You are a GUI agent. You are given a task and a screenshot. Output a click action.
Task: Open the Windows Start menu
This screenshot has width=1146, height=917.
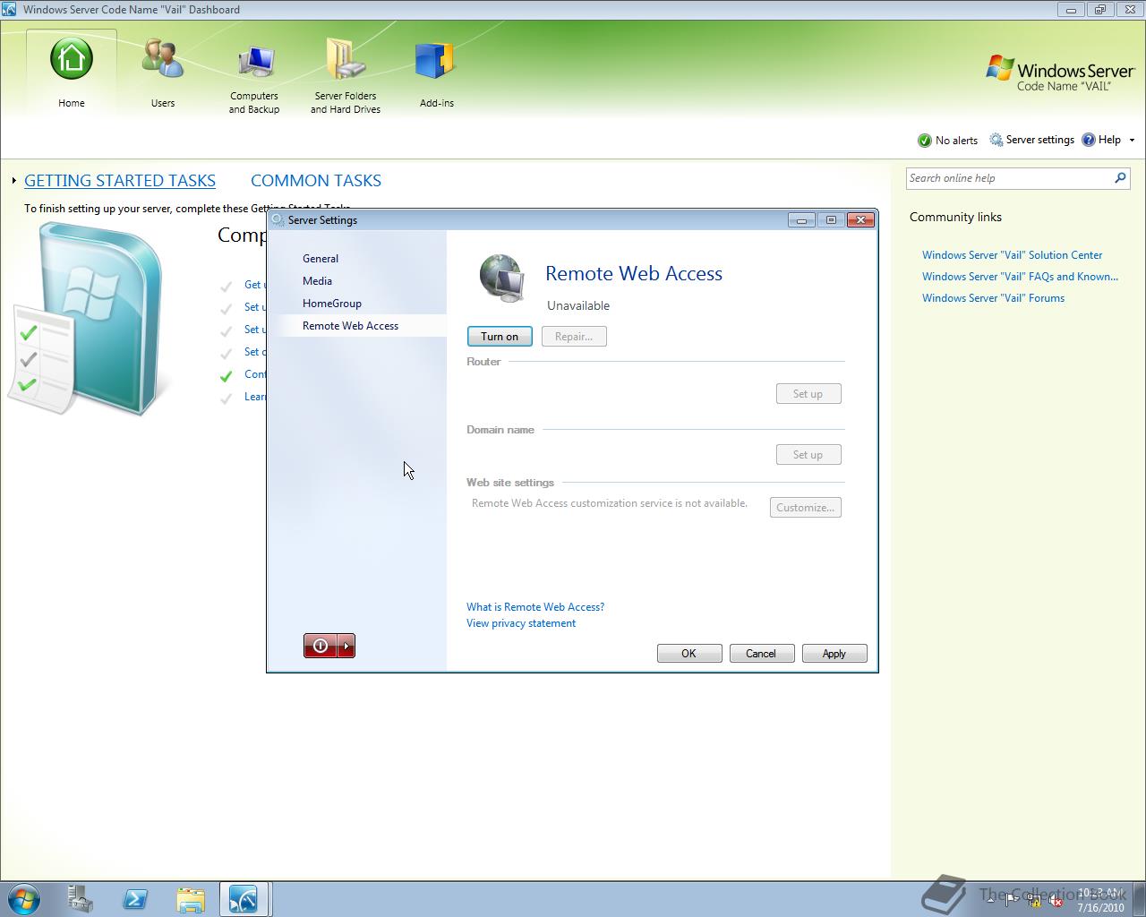point(24,899)
